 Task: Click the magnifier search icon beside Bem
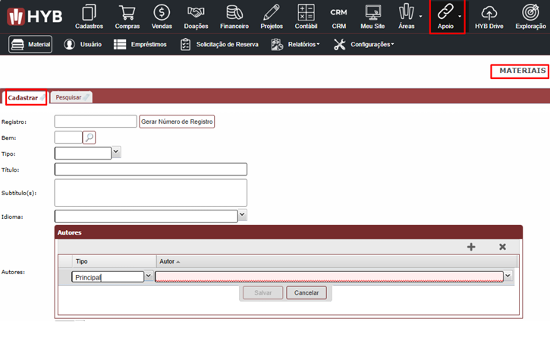90,137
